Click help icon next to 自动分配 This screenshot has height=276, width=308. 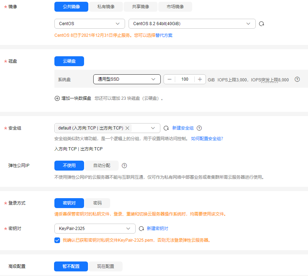click(124, 166)
